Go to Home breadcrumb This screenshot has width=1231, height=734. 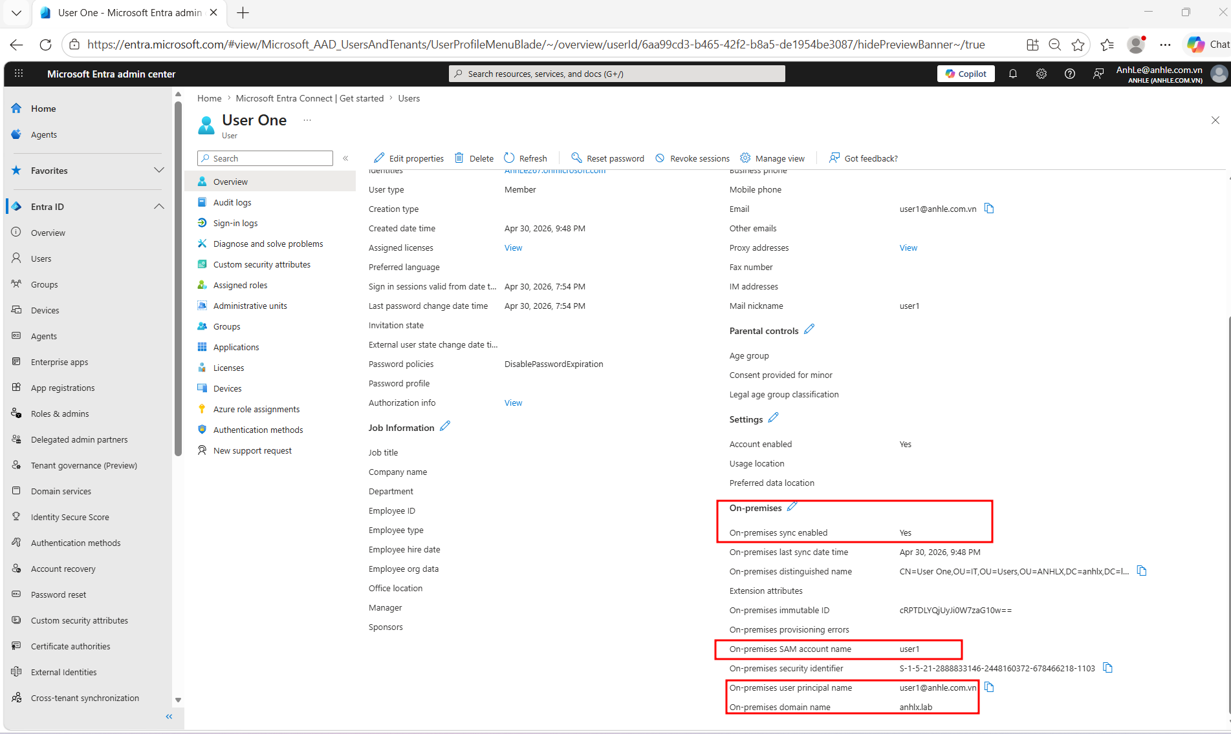pyautogui.click(x=210, y=98)
